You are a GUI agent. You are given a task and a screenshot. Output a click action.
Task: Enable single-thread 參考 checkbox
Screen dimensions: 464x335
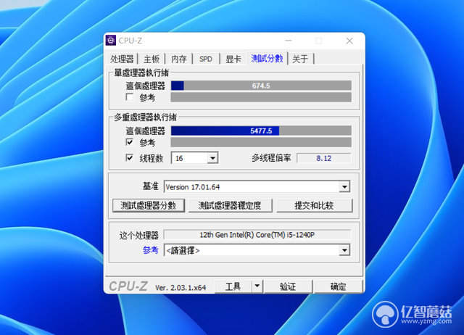[130, 97]
